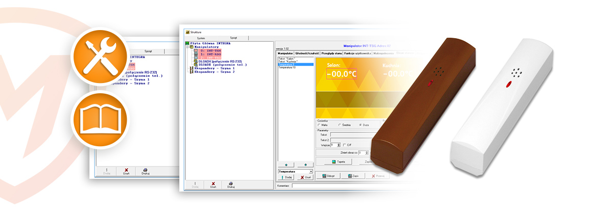Select the Średnia font size radio button
The width and height of the screenshot is (613, 214).
pos(340,125)
